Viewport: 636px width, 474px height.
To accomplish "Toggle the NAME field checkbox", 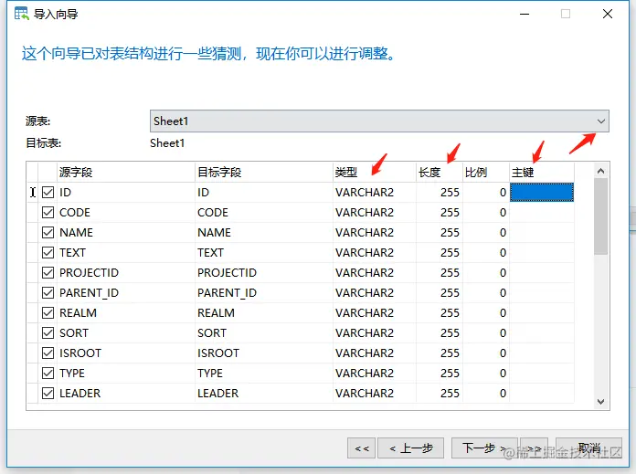I will [x=48, y=232].
